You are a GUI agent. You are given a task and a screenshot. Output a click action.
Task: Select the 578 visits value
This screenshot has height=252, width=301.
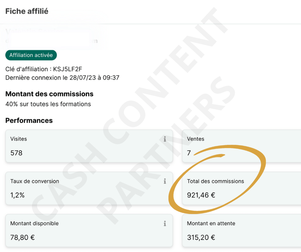click(x=16, y=153)
